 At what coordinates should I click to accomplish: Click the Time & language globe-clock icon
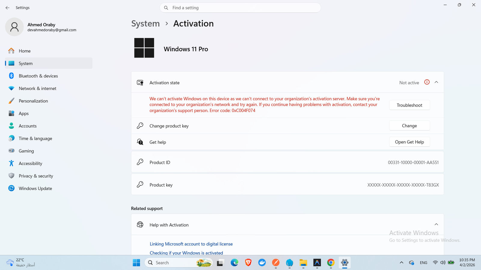pos(11,138)
